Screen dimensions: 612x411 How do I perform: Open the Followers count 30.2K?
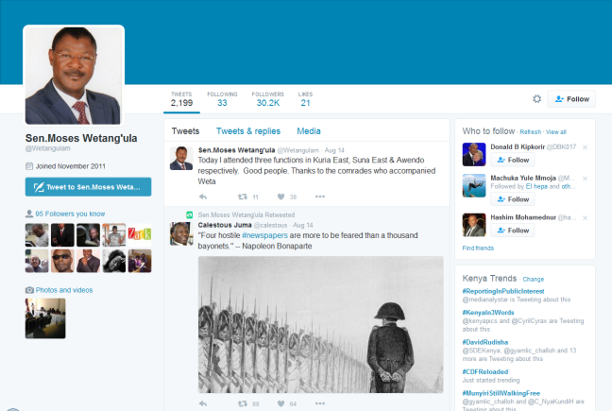pyautogui.click(x=268, y=99)
